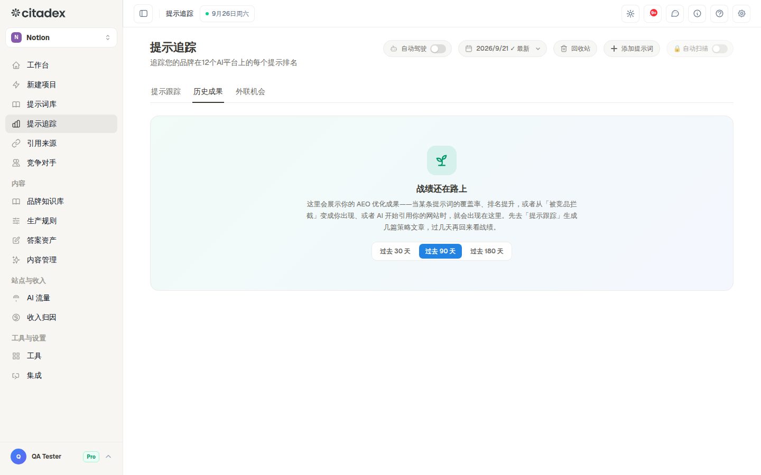The image size is (761, 475).
Task: Select the 过去 30 天 range
Action: pos(395,251)
